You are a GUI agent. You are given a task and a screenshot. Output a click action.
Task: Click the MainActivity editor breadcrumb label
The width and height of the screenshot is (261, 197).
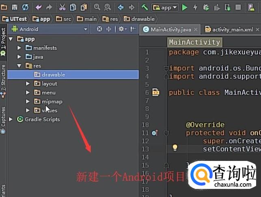pyautogui.click(x=194, y=42)
